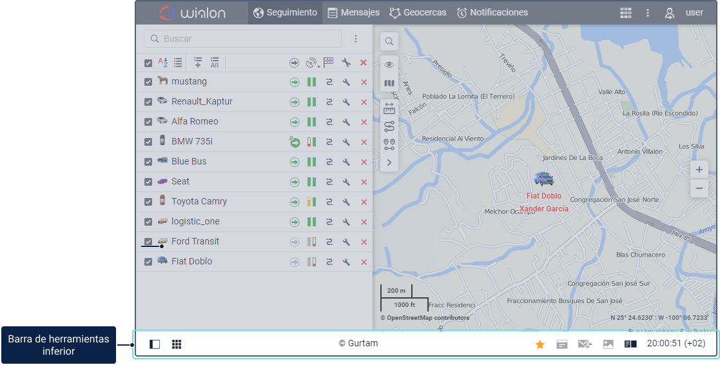Expand the map tools chevron
Image resolution: width=720 pixels, height=365 pixels.
[389, 163]
